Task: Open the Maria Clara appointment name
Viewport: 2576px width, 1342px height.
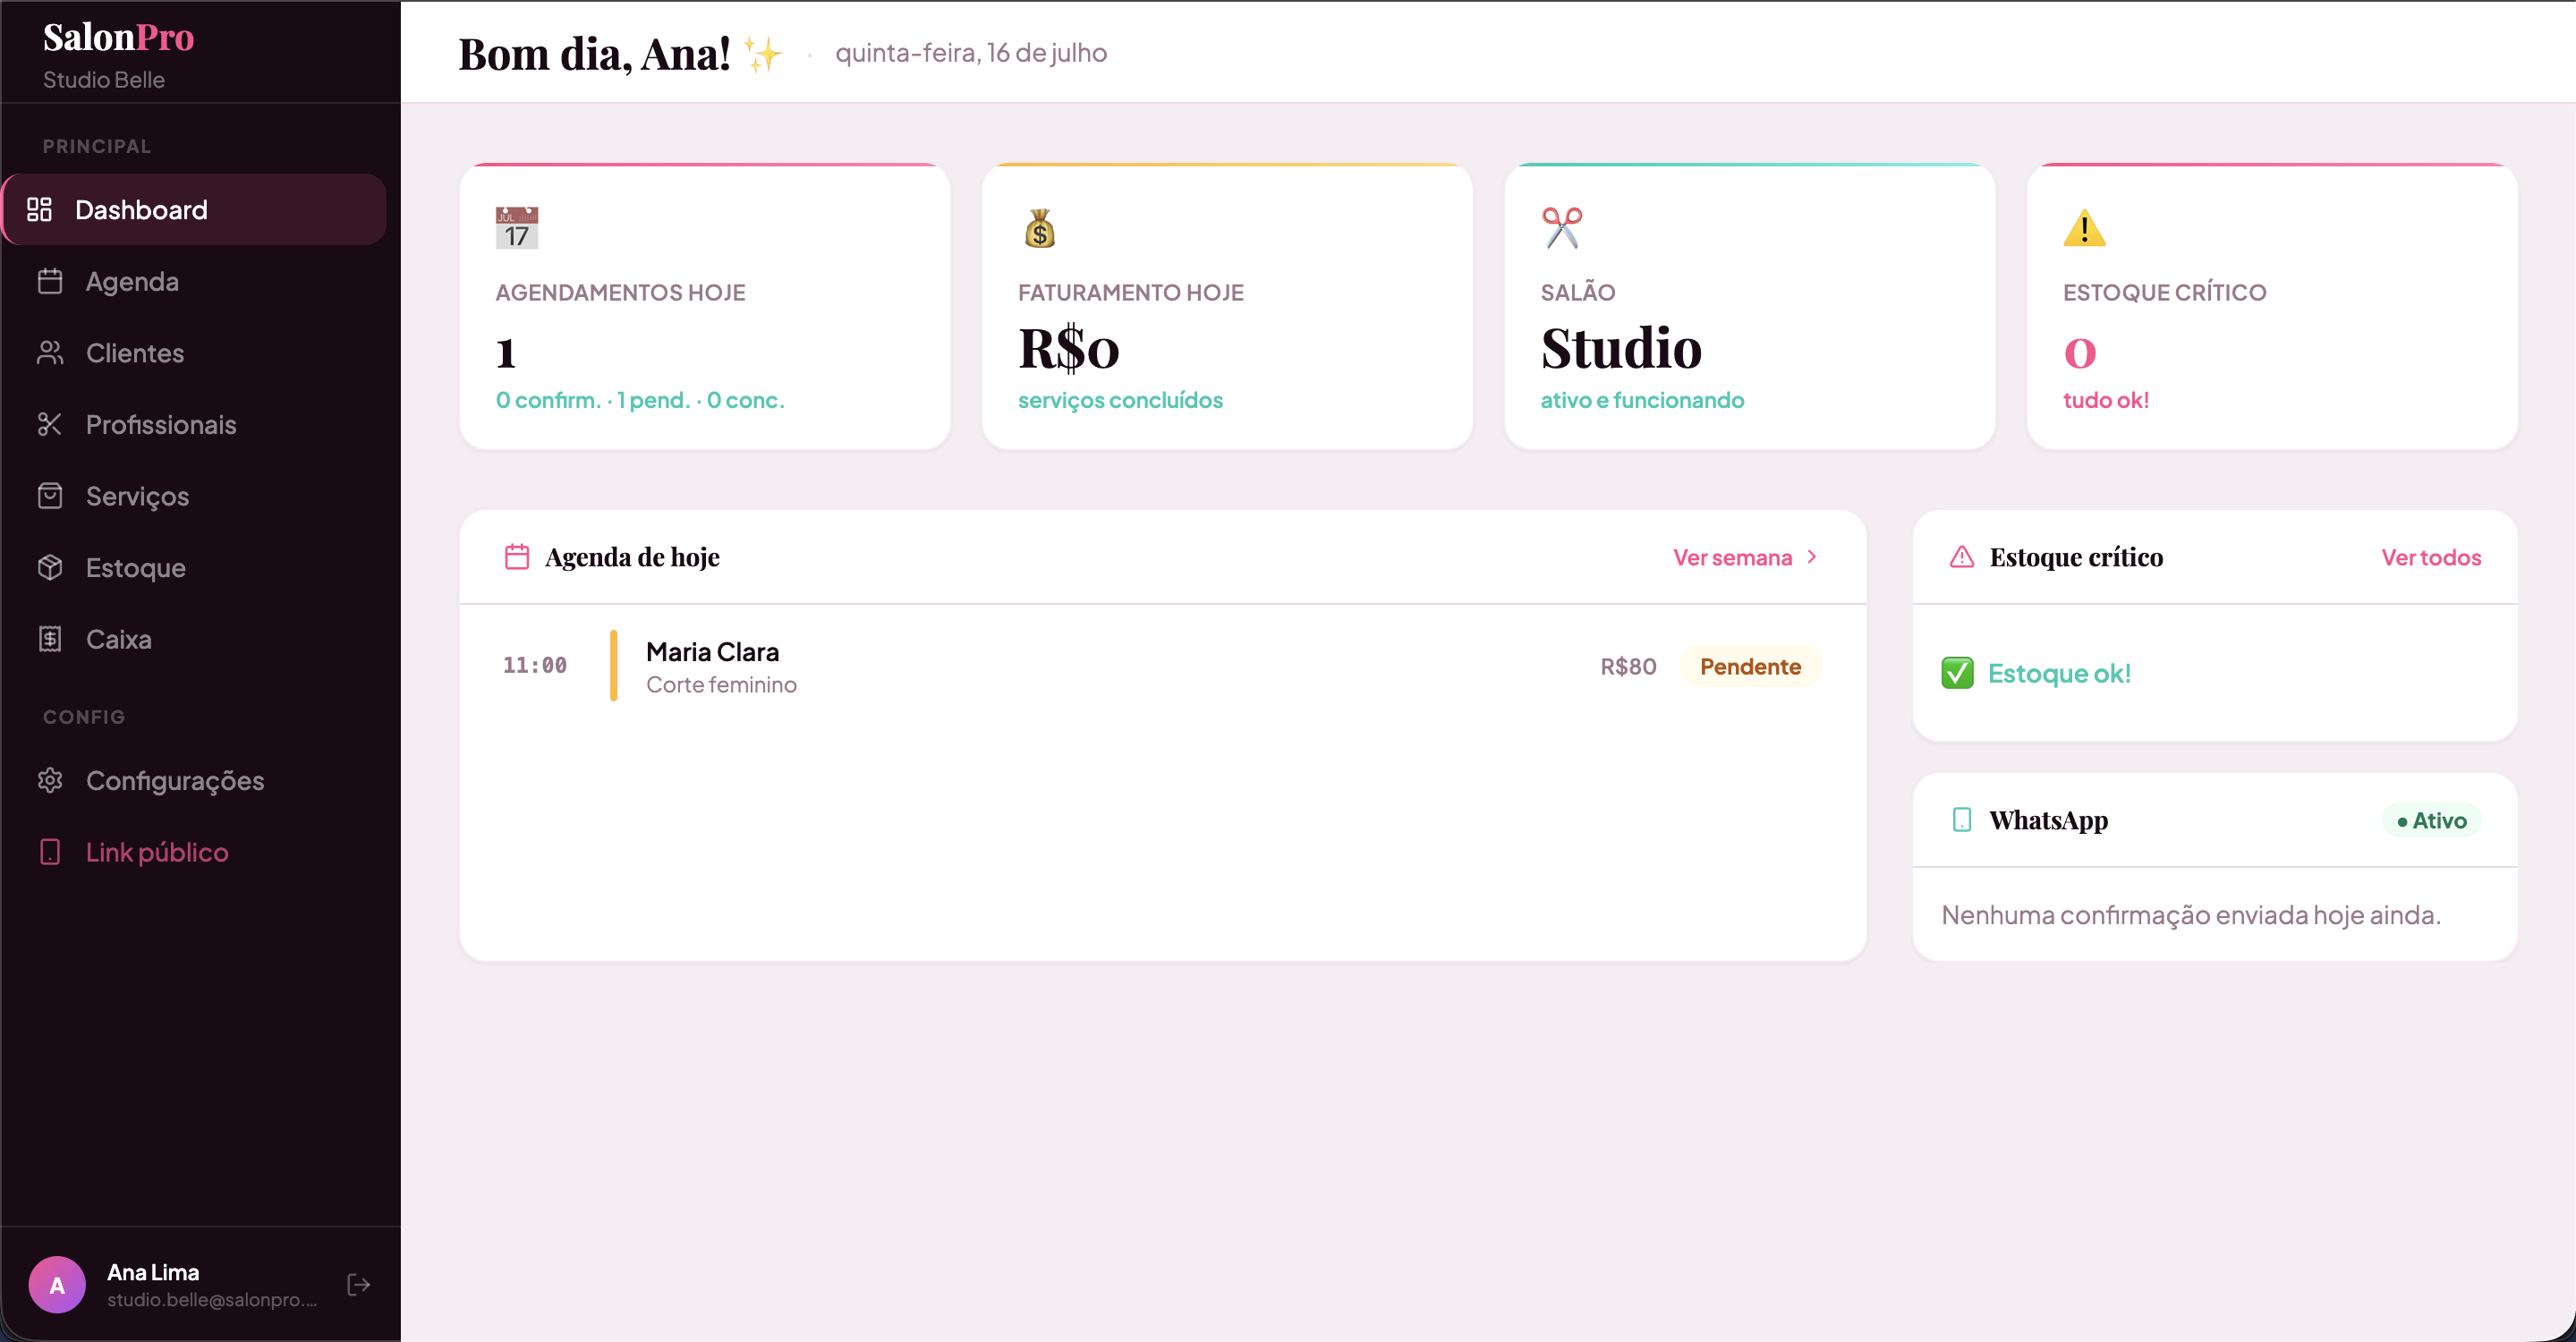Action: coord(712,651)
